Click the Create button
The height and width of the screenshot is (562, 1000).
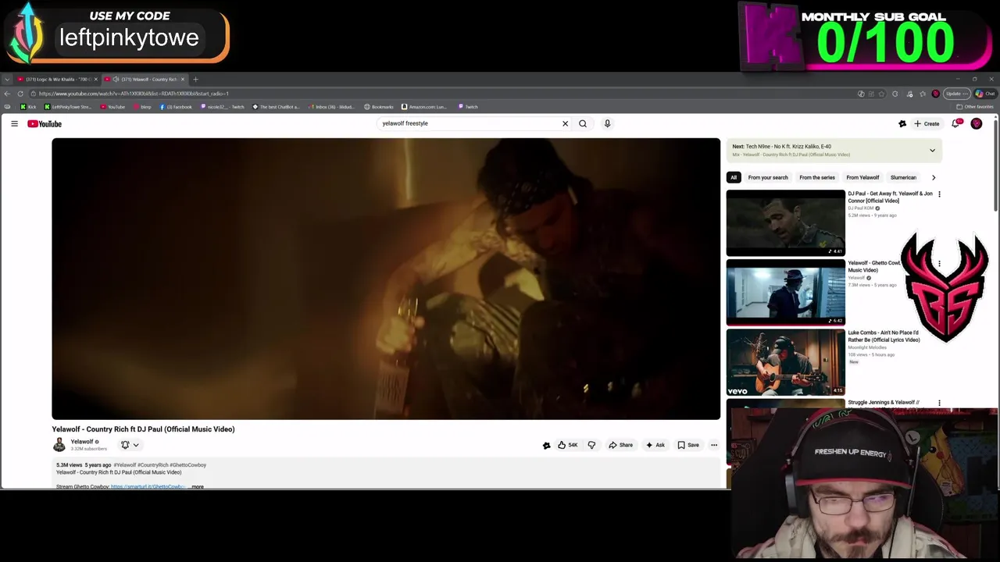pos(927,123)
